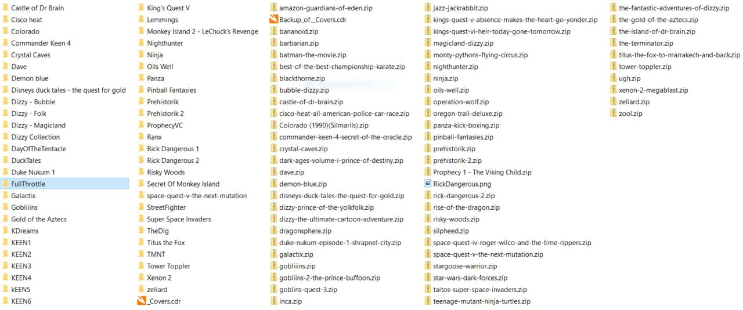
Task: Click the zip icon of the-terminator.zip
Action: 614,43
